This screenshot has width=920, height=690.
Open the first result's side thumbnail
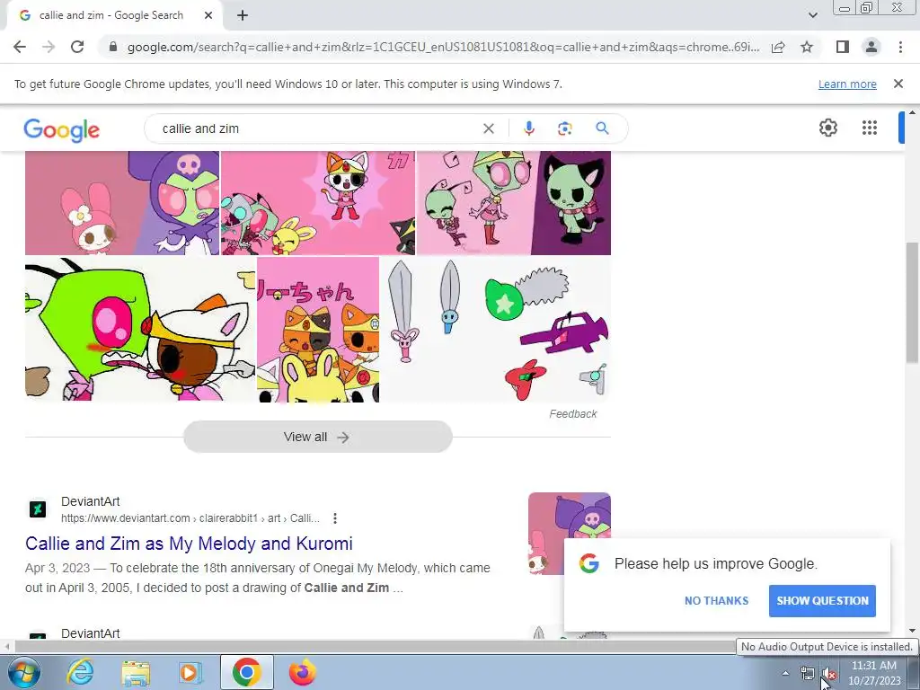pyautogui.click(x=569, y=534)
